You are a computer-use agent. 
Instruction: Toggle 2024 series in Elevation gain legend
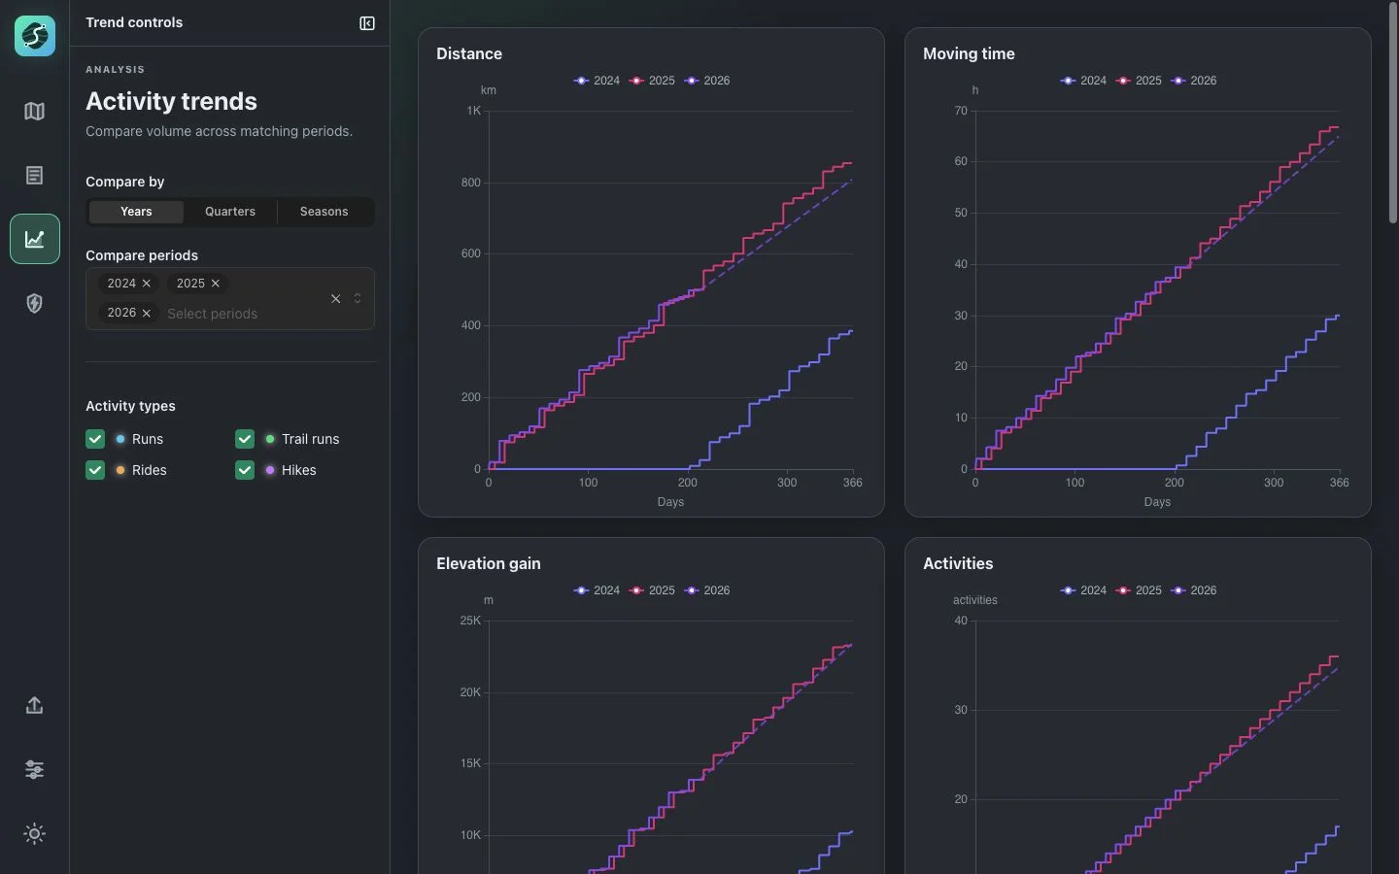[x=597, y=590]
